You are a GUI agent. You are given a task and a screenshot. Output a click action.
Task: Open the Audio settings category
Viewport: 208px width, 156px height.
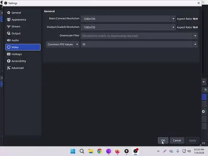click(x=23, y=40)
